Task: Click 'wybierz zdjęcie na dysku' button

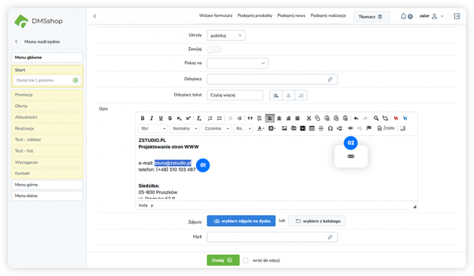Action: (x=241, y=221)
